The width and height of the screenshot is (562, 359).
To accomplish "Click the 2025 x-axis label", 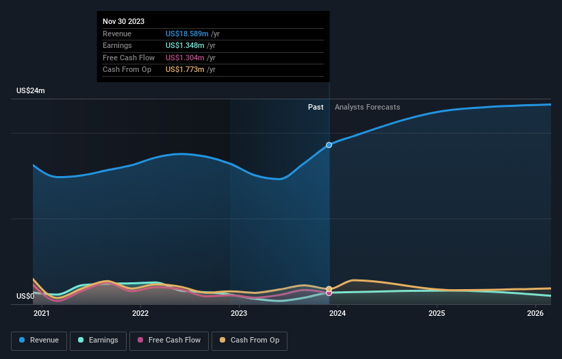I will pos(437,313).
